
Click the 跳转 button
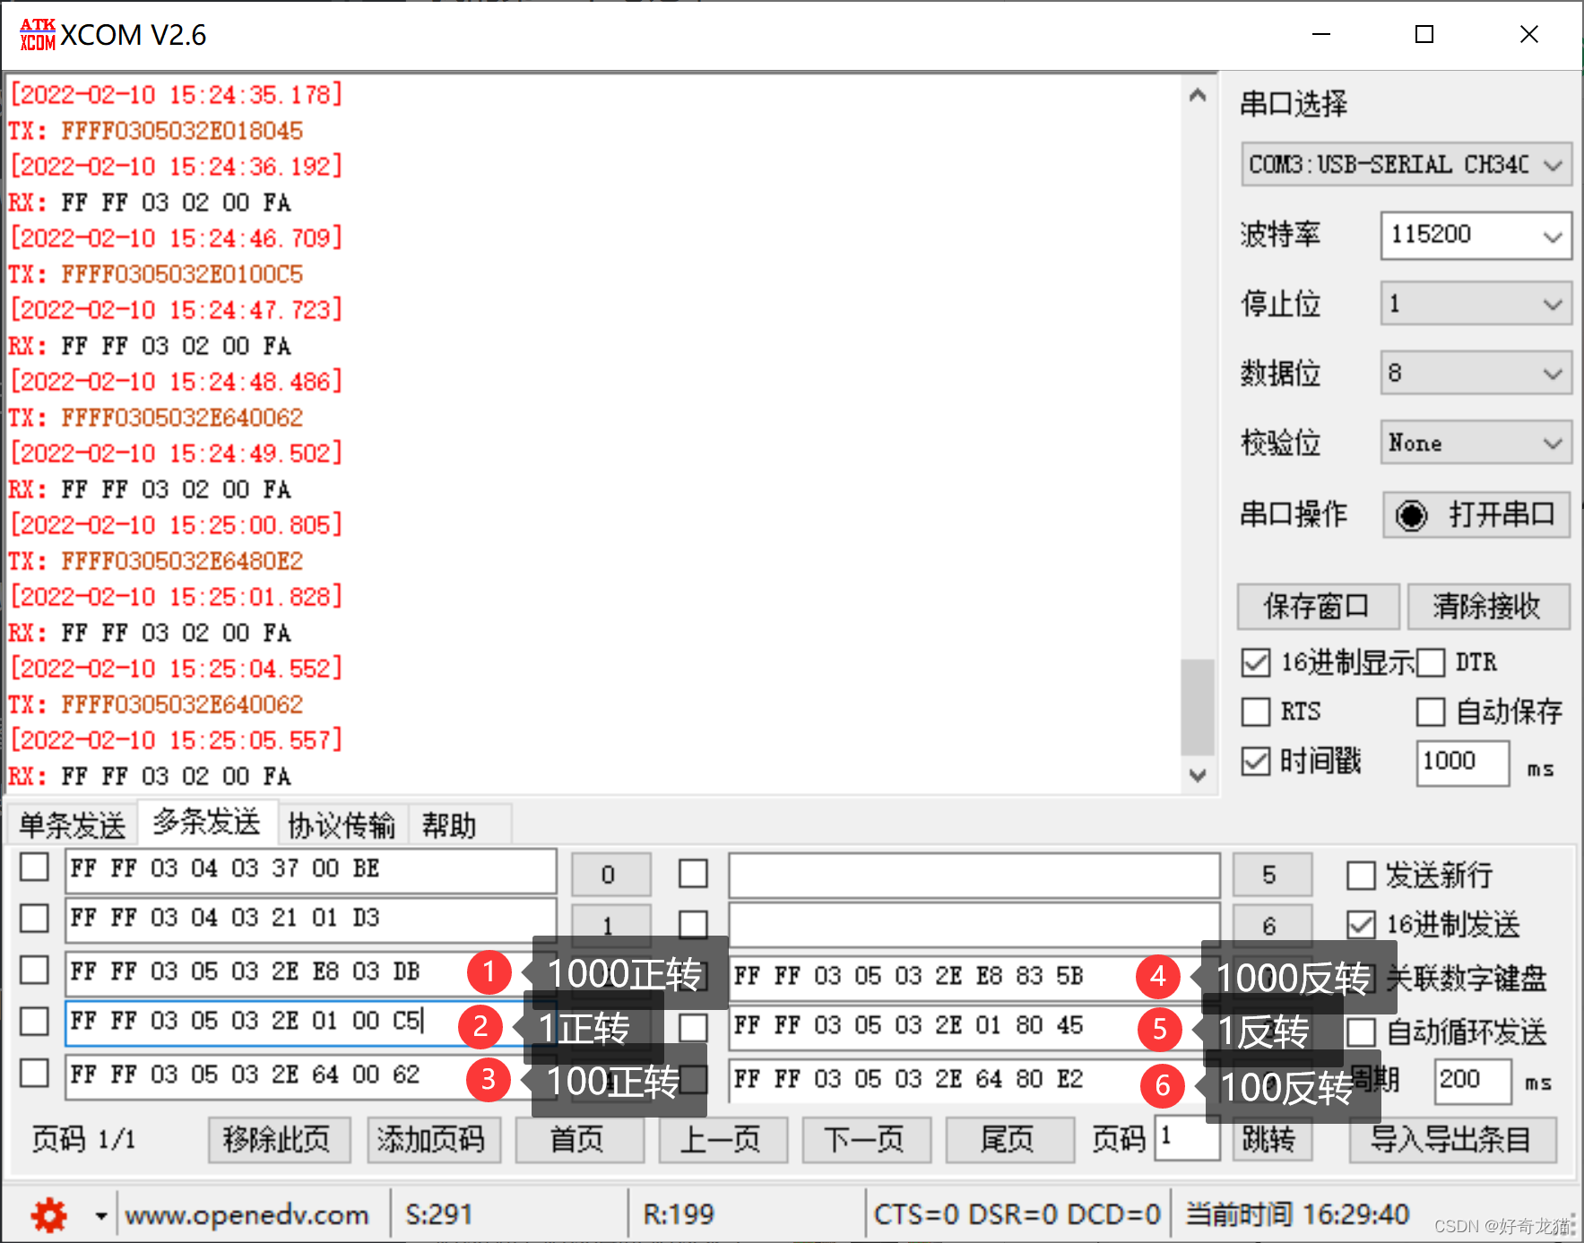click(x=1272, y=1140)
